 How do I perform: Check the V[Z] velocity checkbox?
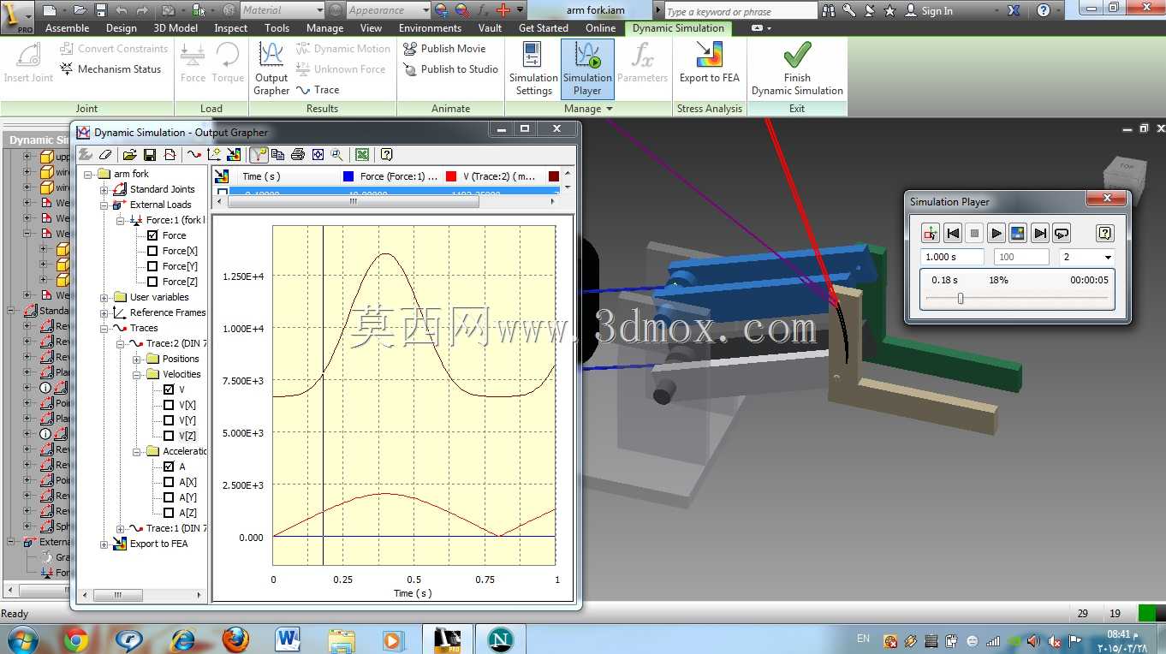169,436
